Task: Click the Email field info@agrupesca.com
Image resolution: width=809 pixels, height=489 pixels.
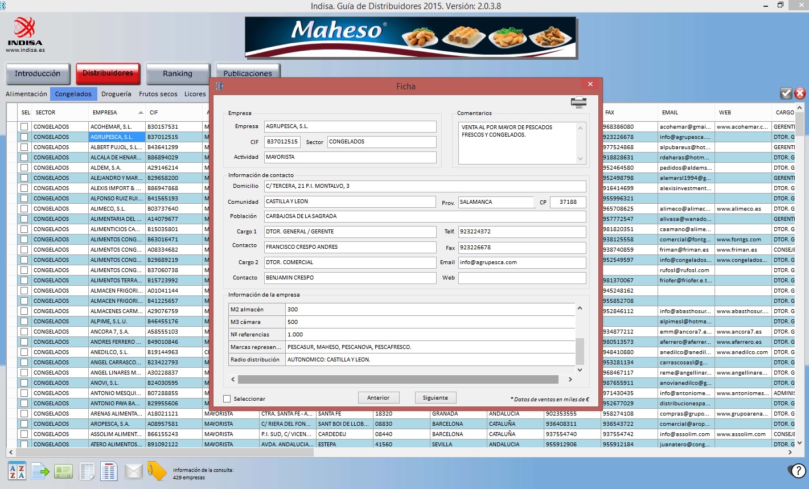Action: [x=522, y=262]
